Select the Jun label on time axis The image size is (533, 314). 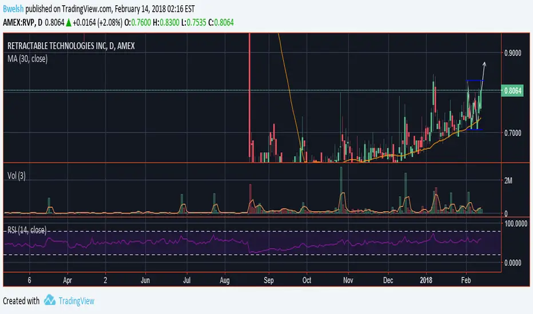(145, 280)
